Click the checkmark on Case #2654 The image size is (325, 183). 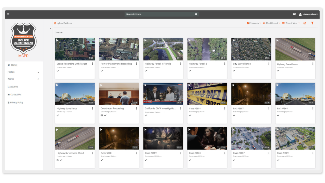190,115
